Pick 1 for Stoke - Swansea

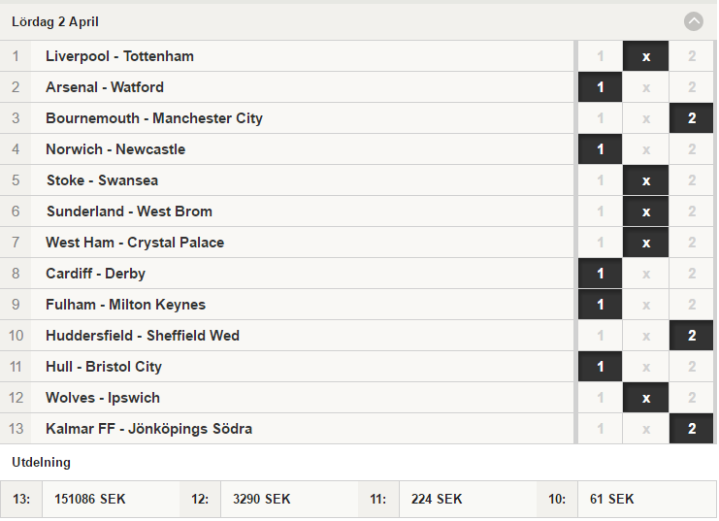600,180
